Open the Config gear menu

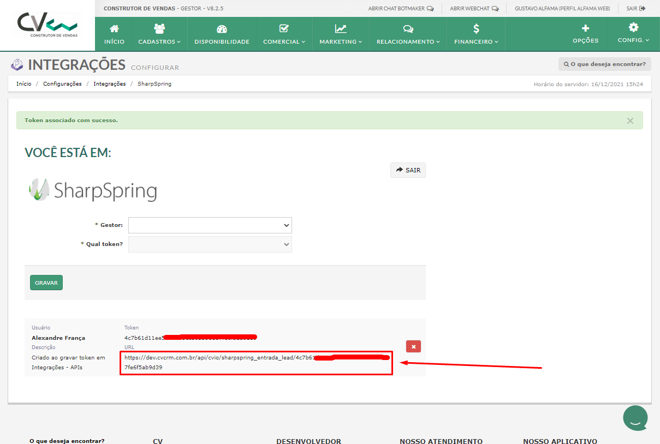coord(633,34)
